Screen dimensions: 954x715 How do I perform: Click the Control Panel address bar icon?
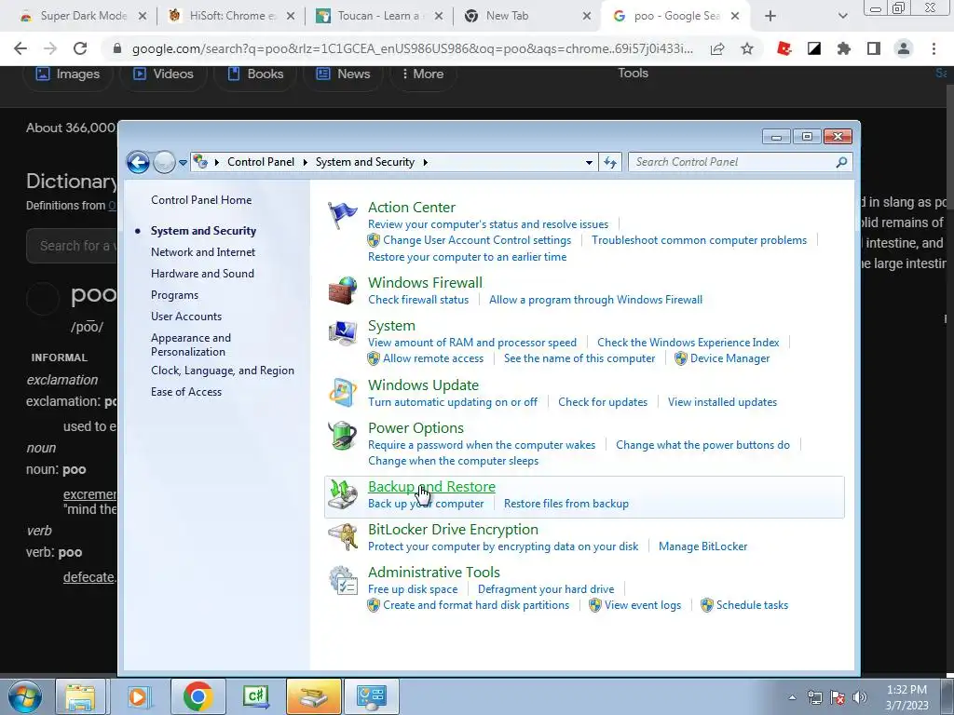coord(200,162)
